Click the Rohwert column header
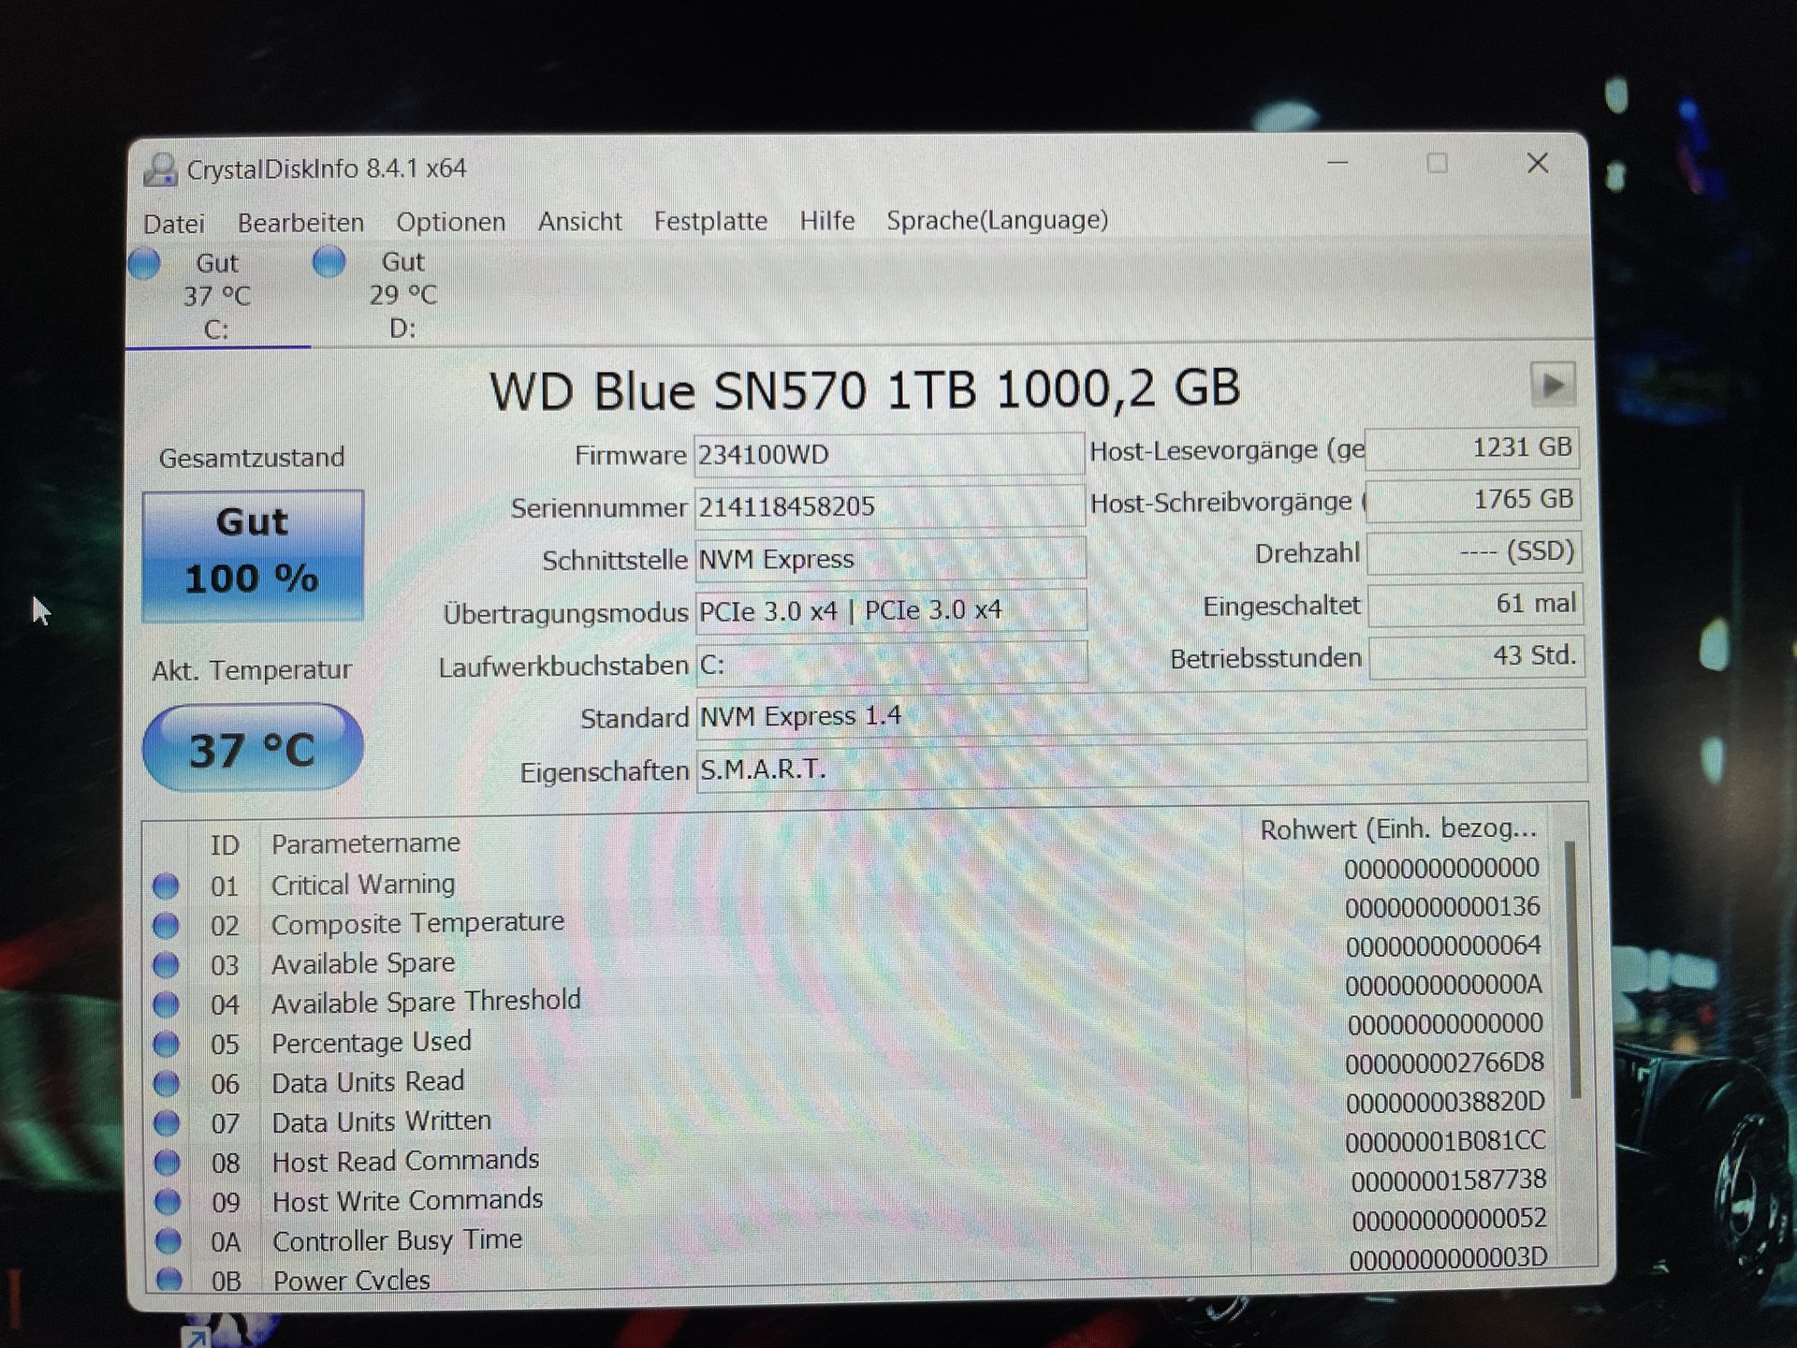 point(1398,829)
